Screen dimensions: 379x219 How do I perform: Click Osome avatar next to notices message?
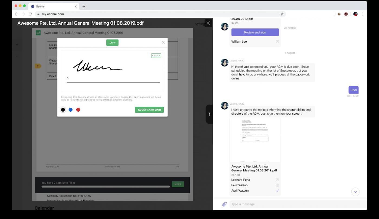[x=225, y=106]
